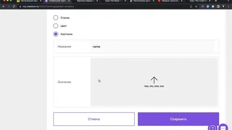
Task: Select the Картинка radio option
Action: [x=55, y=34]
